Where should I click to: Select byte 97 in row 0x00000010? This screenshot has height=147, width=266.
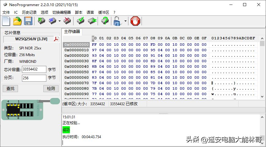(94, 50)
